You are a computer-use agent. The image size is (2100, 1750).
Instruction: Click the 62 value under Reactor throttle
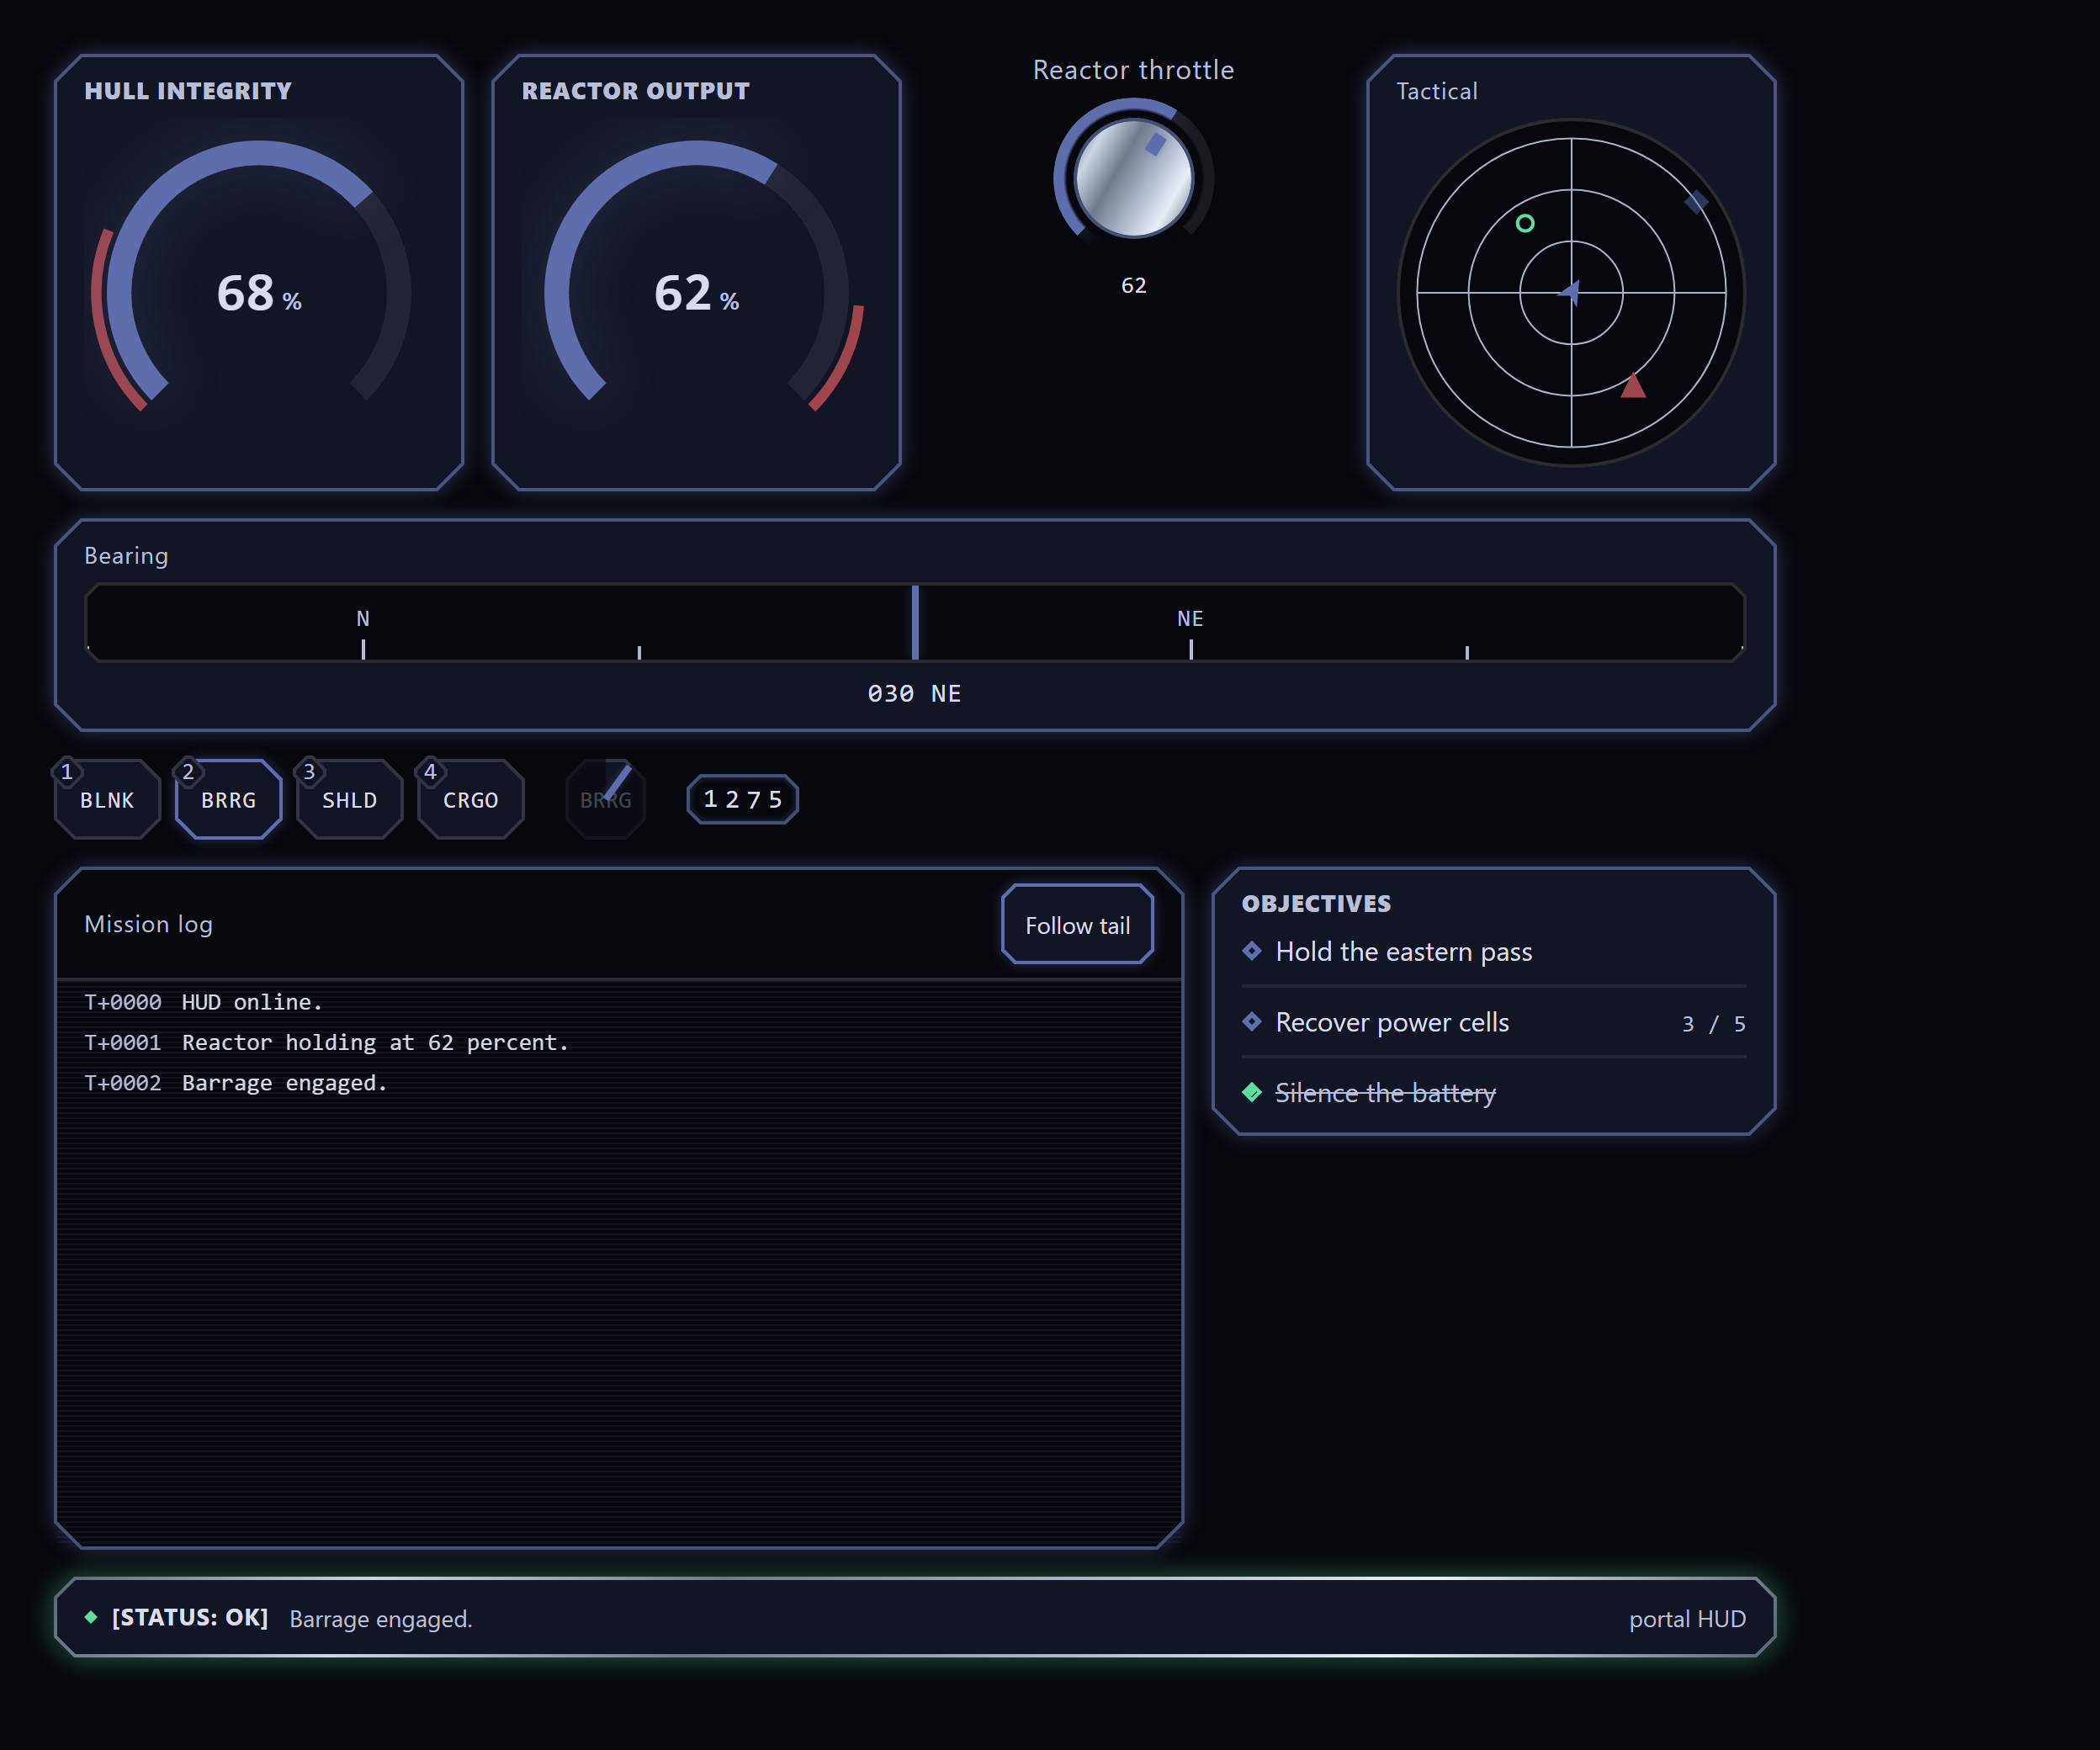pyautogui.click(x=1133, y=285)
